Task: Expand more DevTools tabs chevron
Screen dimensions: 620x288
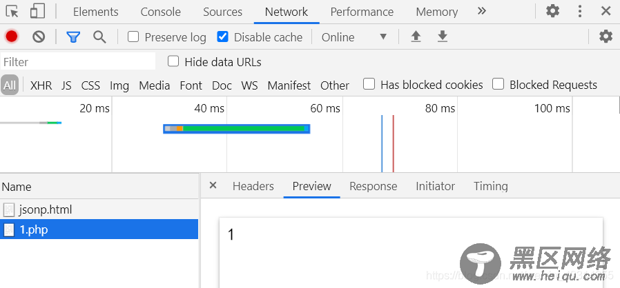Action: [x=481, y=12]
